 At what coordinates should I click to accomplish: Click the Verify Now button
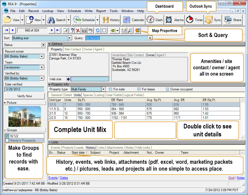coord(25,96)
